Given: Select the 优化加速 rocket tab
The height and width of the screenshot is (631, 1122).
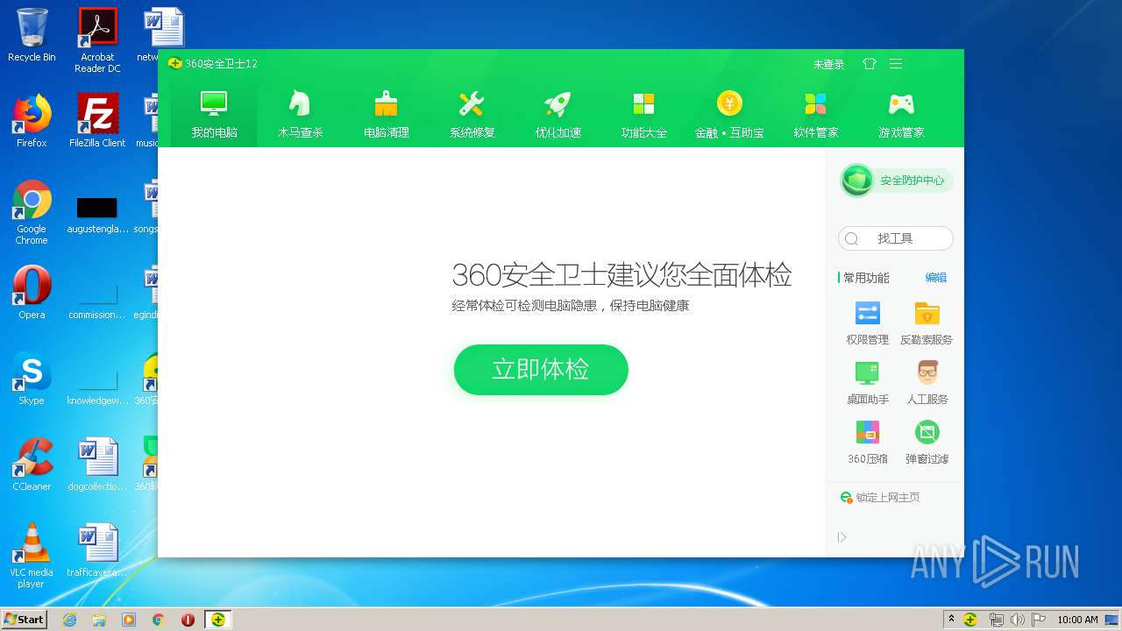Looking at the screenshot, I should [558, 114].
